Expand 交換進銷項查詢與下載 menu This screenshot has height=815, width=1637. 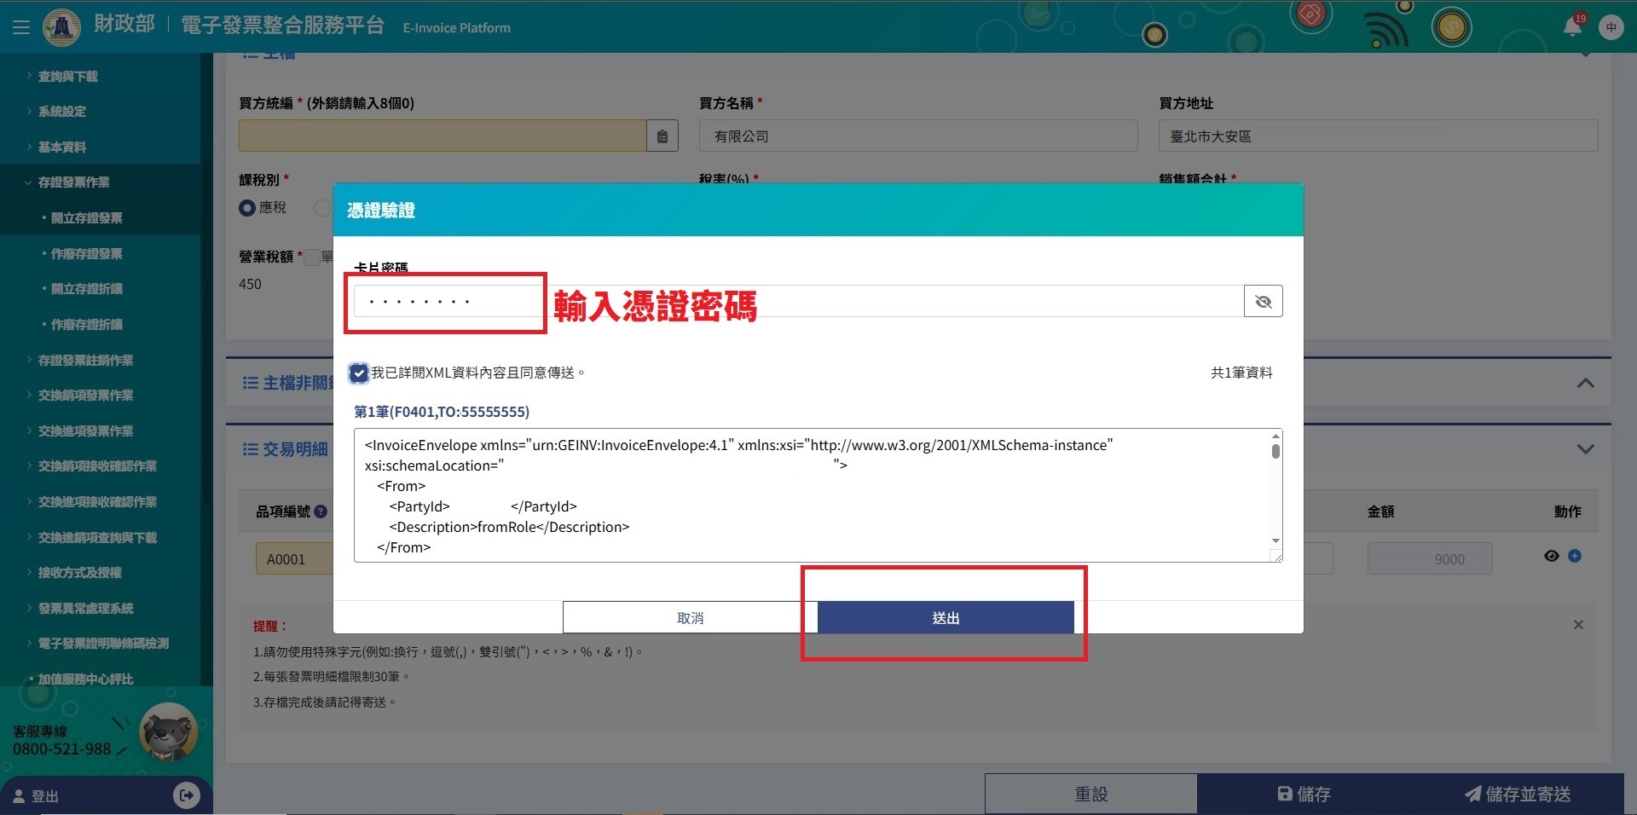pyautogui.click(x=97, y=538)
